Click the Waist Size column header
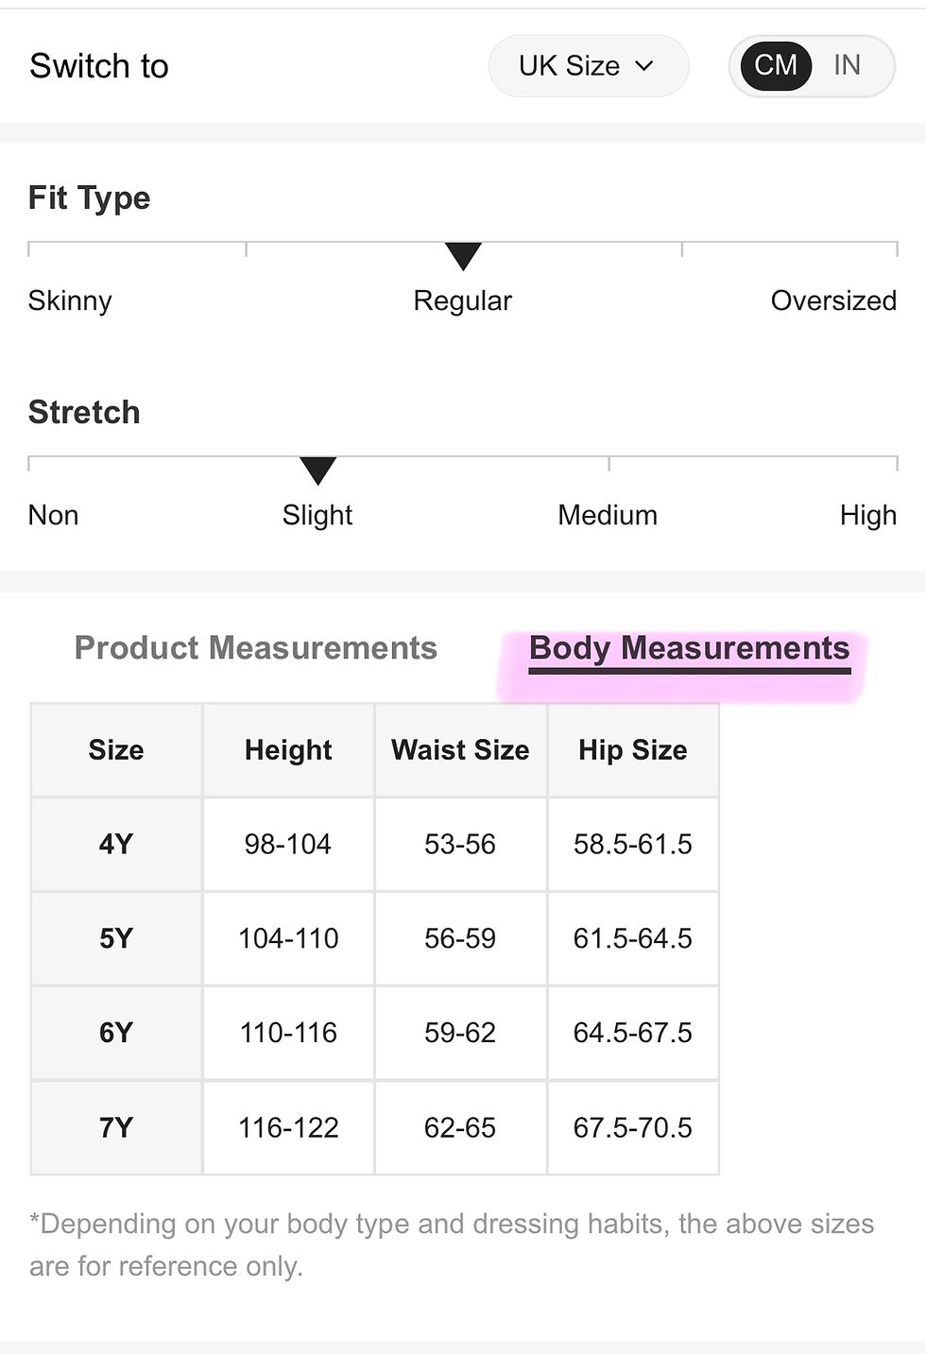Viewport: 926px width, 1354px height. tap(460, 750)
